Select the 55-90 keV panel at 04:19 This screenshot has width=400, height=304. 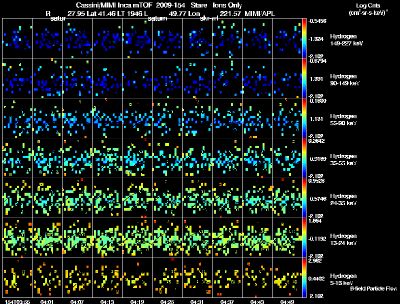[x=137, y=118]
